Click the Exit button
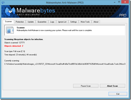 coord(118,94)
